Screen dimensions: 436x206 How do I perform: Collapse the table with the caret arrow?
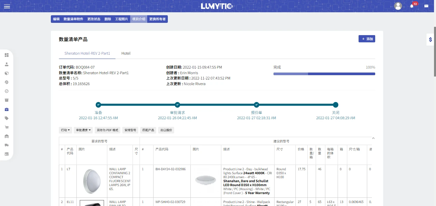373,138
